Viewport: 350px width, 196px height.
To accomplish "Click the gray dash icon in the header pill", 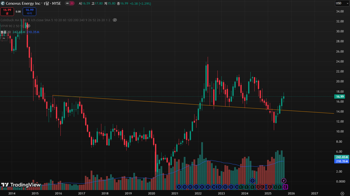I will tap(67, 3).
